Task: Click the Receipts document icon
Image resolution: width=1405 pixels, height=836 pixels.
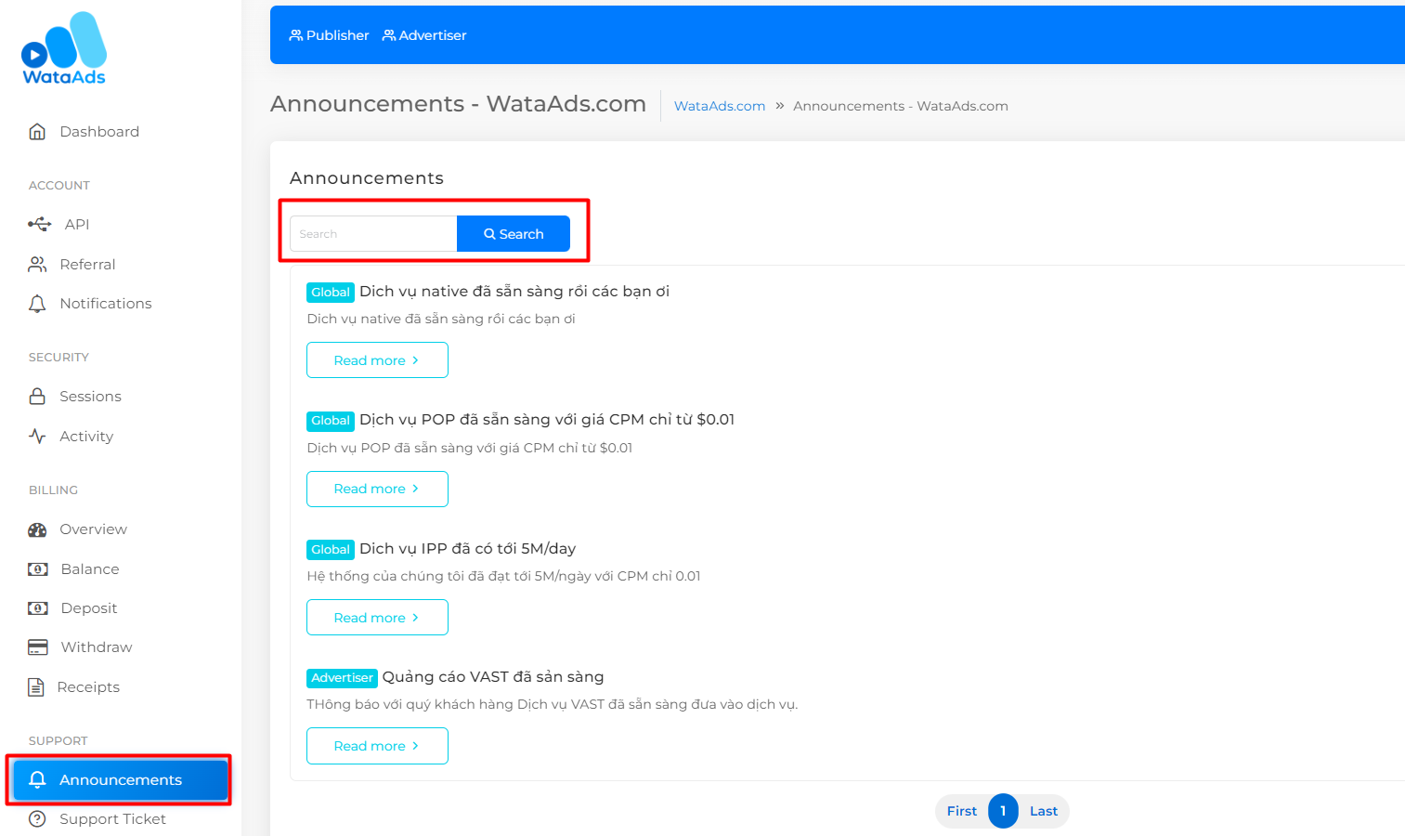Action: point(36,687)
